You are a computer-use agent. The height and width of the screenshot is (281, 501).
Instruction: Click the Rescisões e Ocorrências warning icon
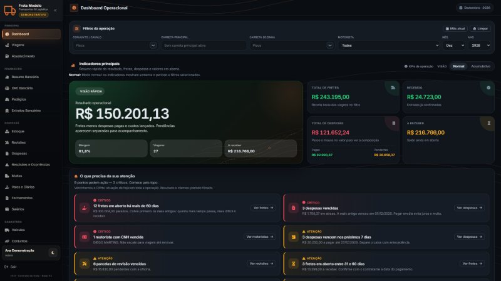7,165
